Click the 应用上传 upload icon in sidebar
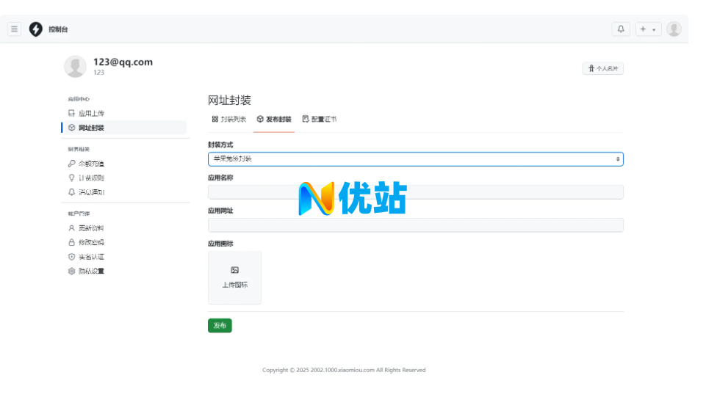Image resolution: width=706 pixels, height=397 pixels. coord(71,114)
